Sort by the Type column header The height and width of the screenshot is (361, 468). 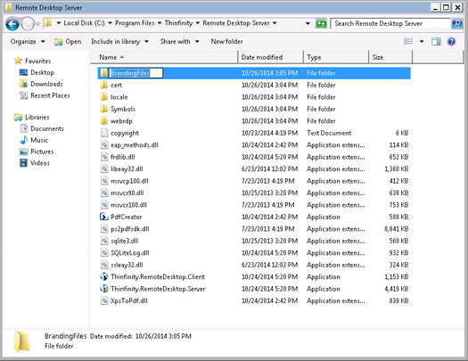coord(336,57)
